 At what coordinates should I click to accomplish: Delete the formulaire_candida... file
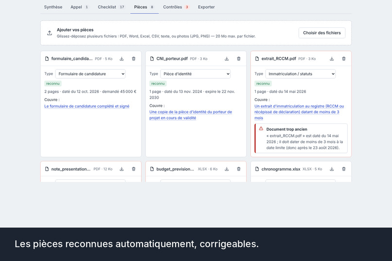coord(134,59)
